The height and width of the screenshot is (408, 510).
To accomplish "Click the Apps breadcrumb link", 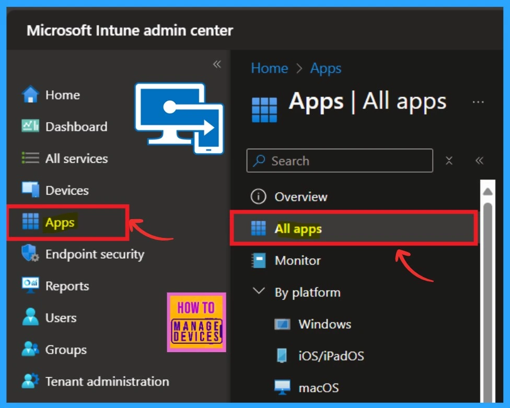I will tap(326, 69).
